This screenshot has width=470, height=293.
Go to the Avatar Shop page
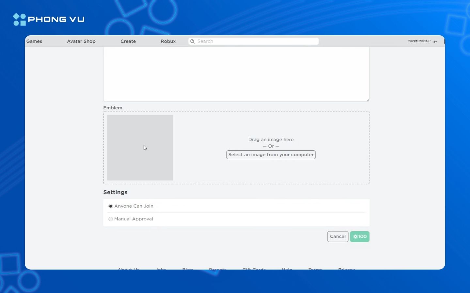pos(81,41)
